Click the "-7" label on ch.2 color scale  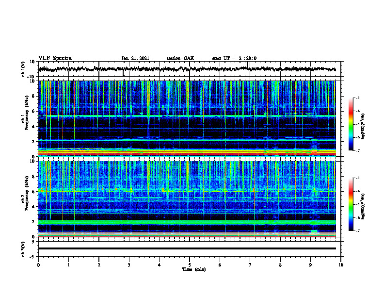[x=358, y=231]
